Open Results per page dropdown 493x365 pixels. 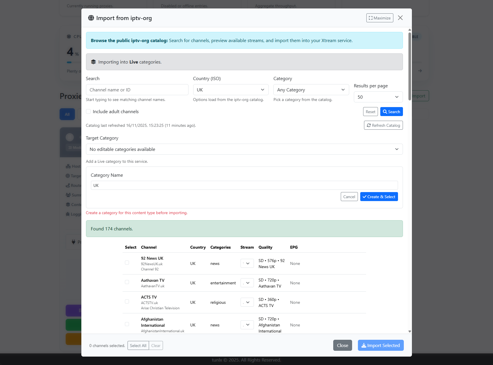tap(378, 97)
